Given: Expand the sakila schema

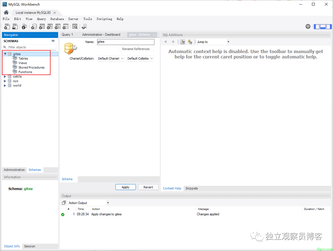Looking at the screenshot, I should pyautogui.click(x=5, y=76).
